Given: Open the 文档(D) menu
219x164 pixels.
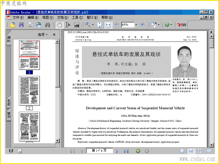Looking at the screenshot, I should (63, 17).
